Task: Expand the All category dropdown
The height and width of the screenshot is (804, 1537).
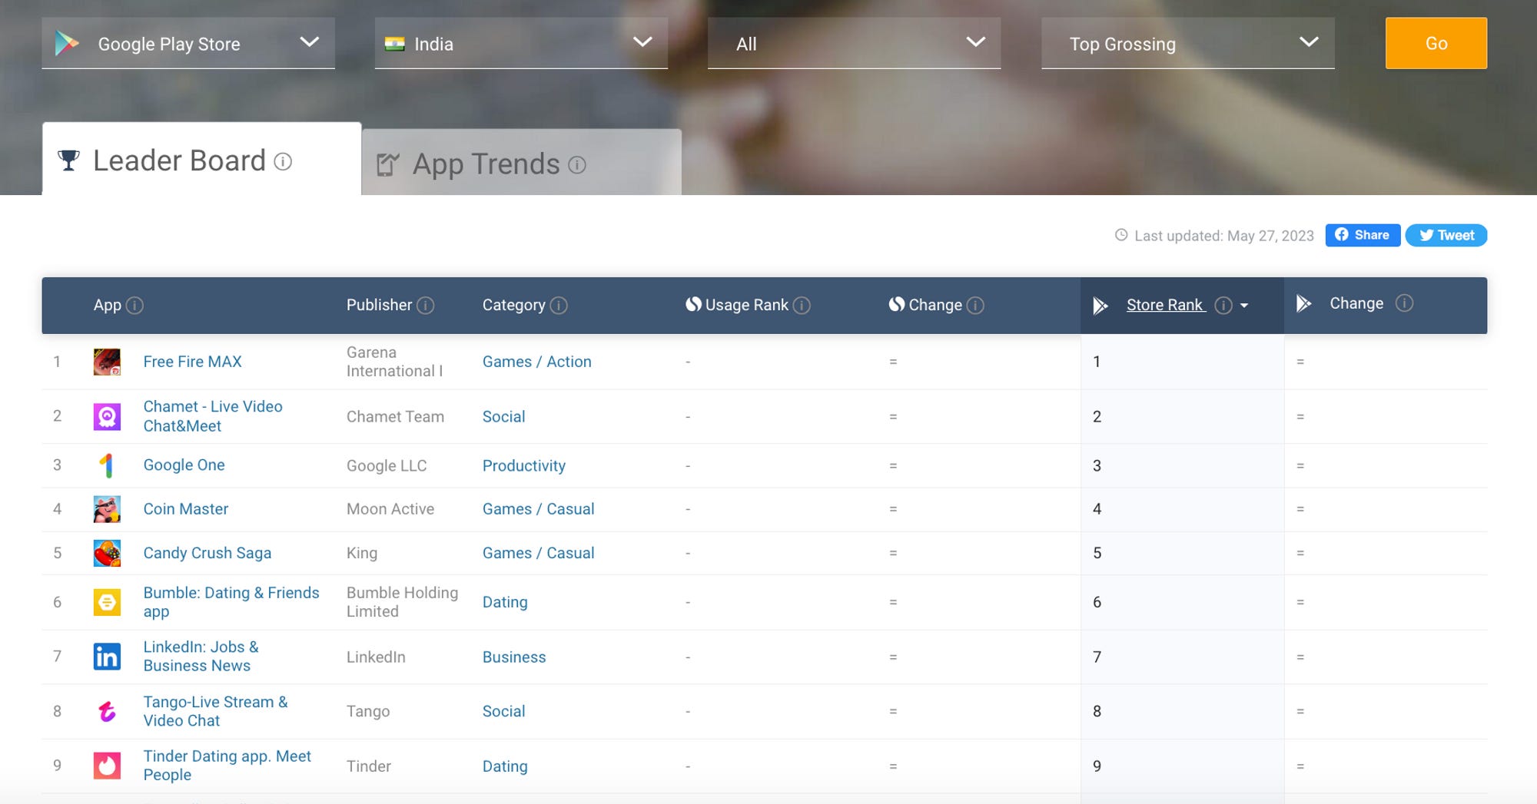Action: pyautogui.click(x=854, y=43)
